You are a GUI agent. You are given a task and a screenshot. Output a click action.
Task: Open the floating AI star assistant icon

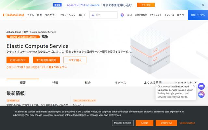pyautogui.click(x=201, y=95)
